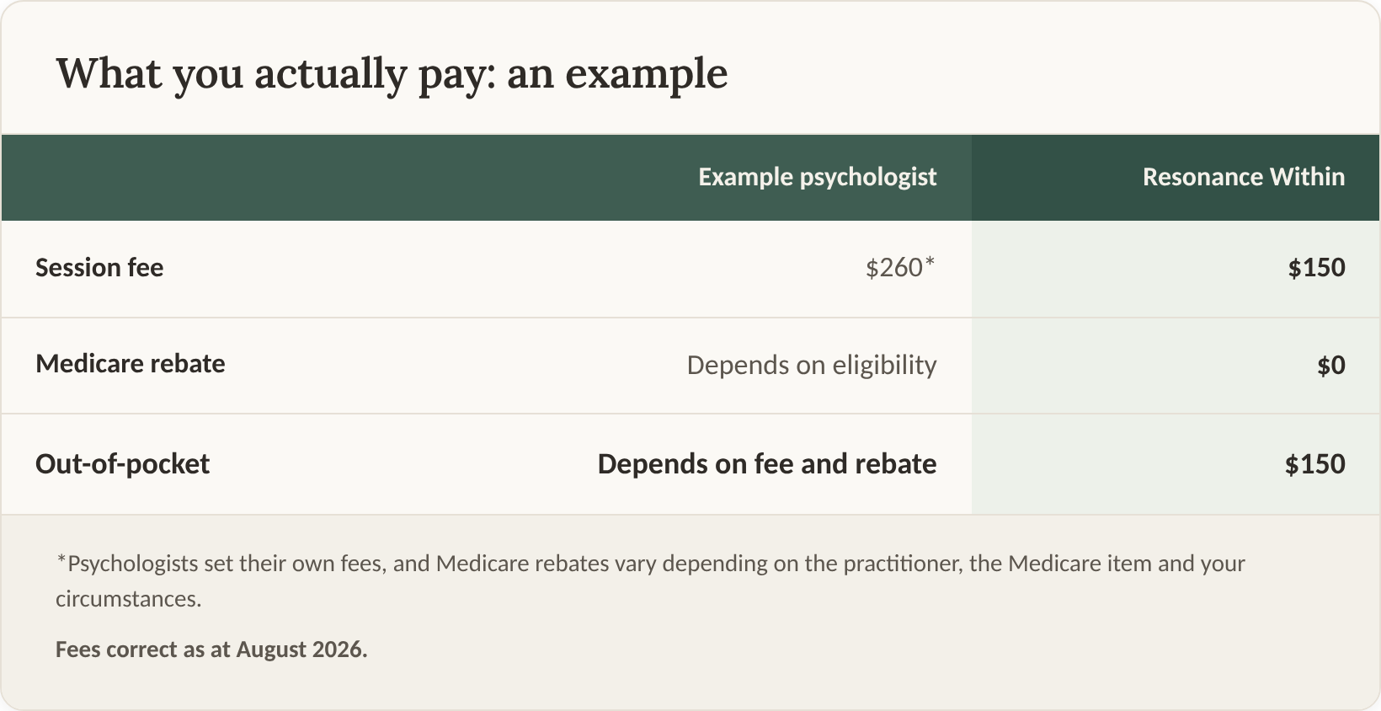Image resolution: width=1381 pixels, height=711 pixels.
Task: Click the word 'example' in the title
Action: (647, 74)
